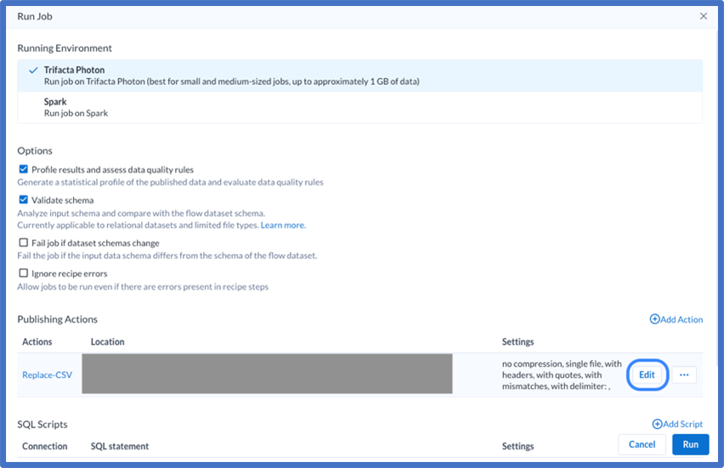Open the Replace-CSV publishing action
The width and height of the screenshot is (724, 468).
[47, 375]
